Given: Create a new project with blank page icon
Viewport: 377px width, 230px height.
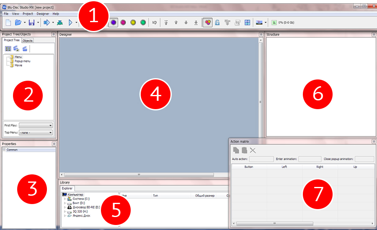Looking at the screenshot, I should (x=8, y=23).
